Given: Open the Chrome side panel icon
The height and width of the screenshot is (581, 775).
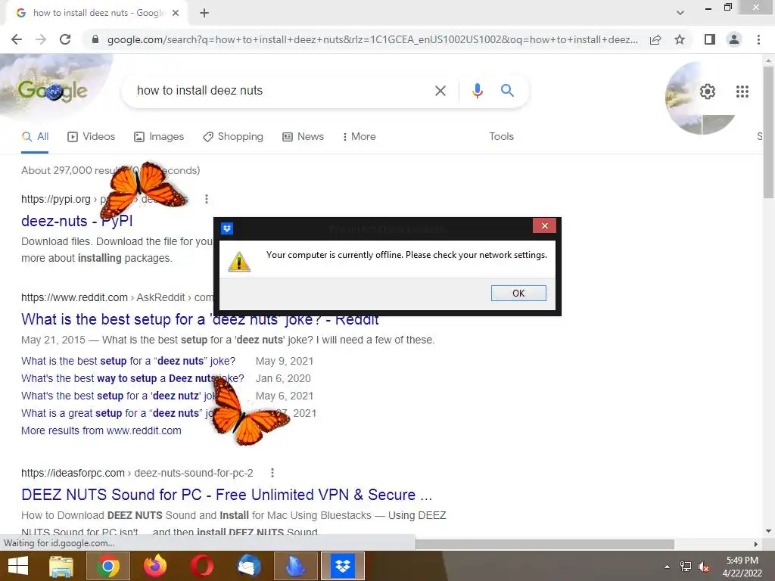Looking at the screenshot, I should coord(710,39).
